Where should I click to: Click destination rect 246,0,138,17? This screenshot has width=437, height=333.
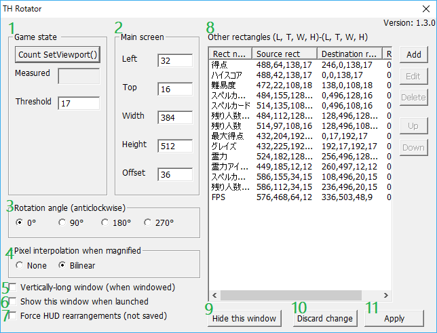(347, 65)
